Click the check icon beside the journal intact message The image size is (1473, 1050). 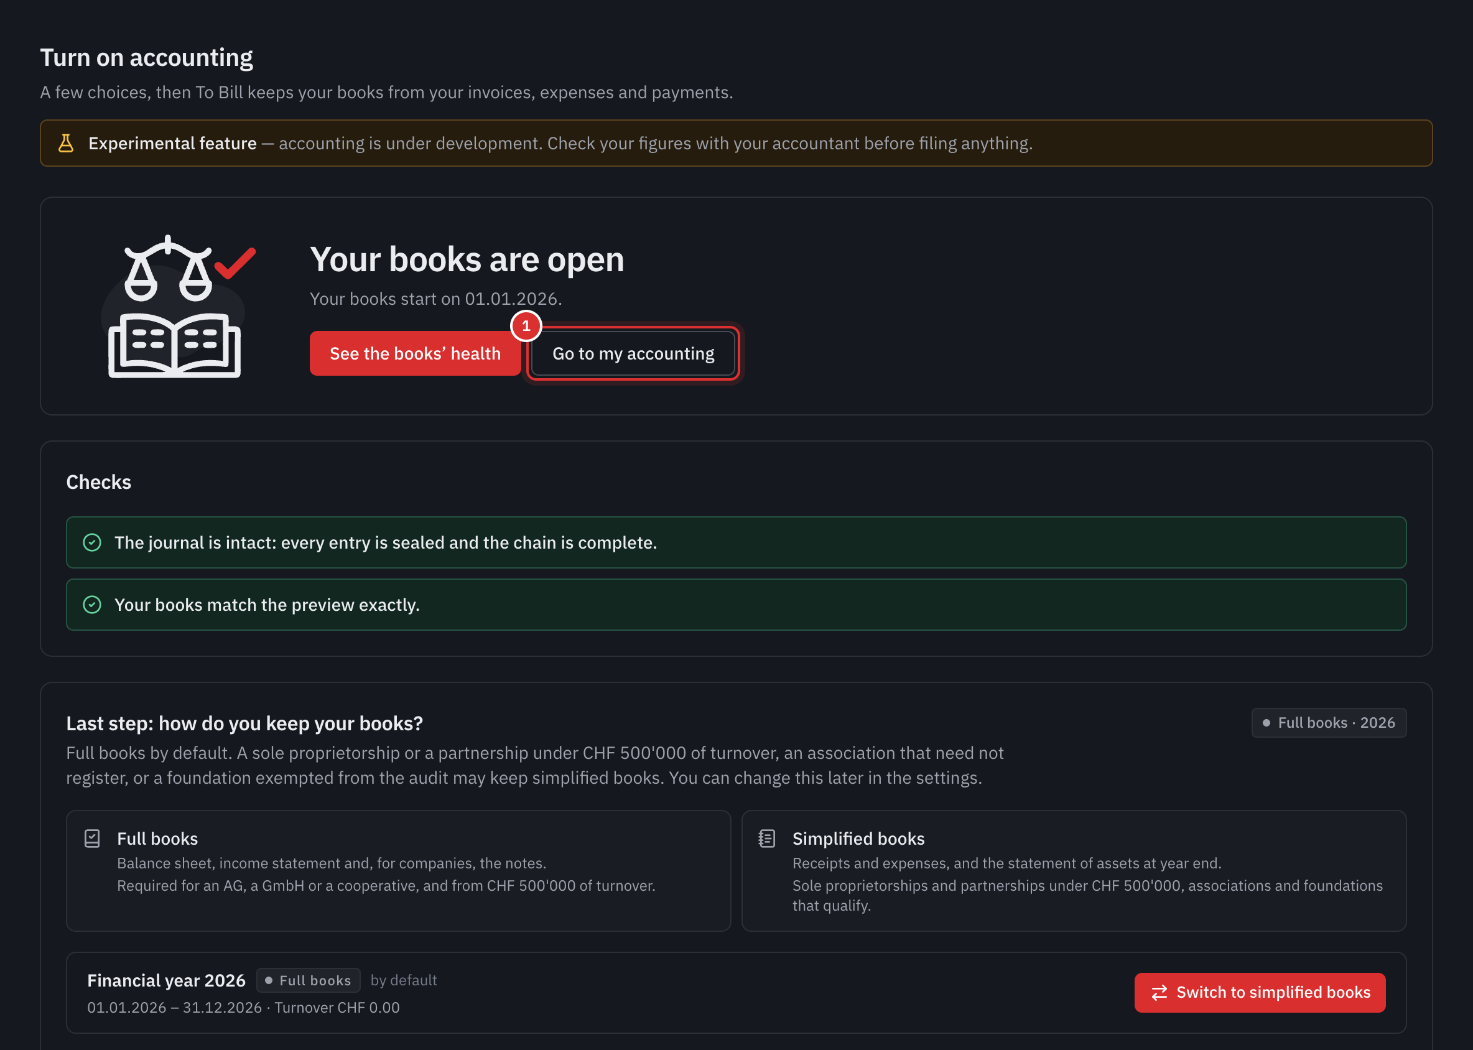(x=93, y=542)
